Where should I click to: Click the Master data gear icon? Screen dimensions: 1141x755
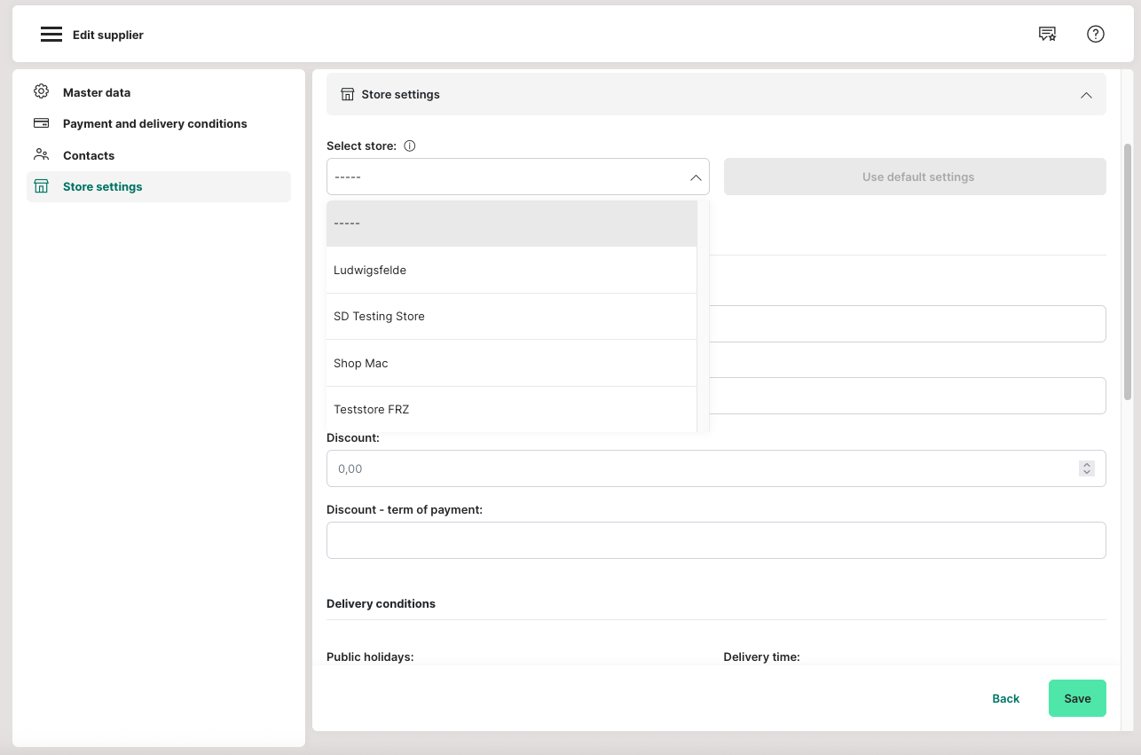41,92
